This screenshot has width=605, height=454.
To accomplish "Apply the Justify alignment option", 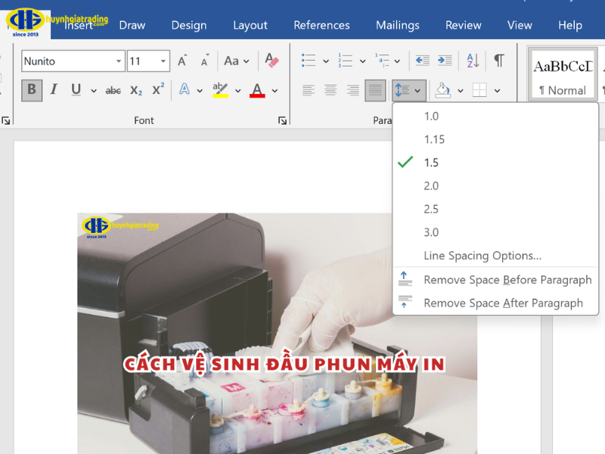I will tap(374, 90).
